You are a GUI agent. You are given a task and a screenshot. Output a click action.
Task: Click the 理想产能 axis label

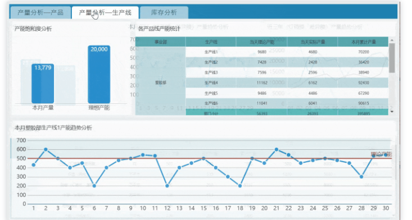(99, 108)
